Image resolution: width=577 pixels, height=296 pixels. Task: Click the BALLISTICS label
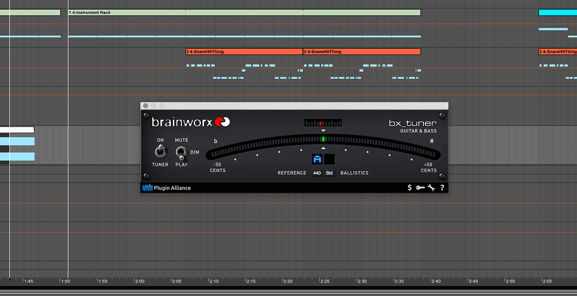point(354,173)
